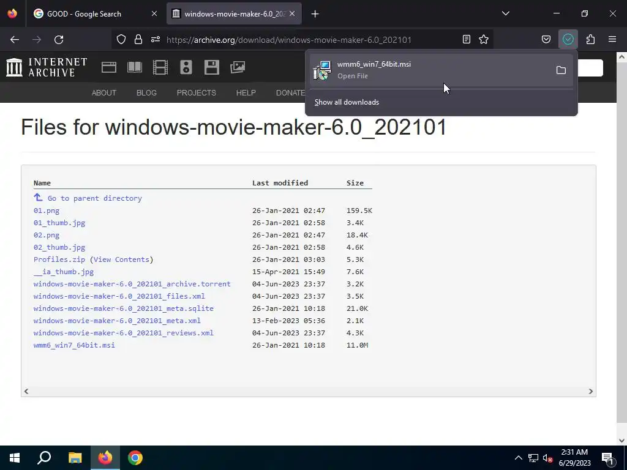627x470 pixels.
Task: Open the _files.xml link
Action: coord(119,296)
